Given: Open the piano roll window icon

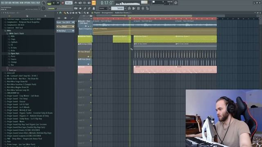Looking at the screenshot, I should click(134, 8).
